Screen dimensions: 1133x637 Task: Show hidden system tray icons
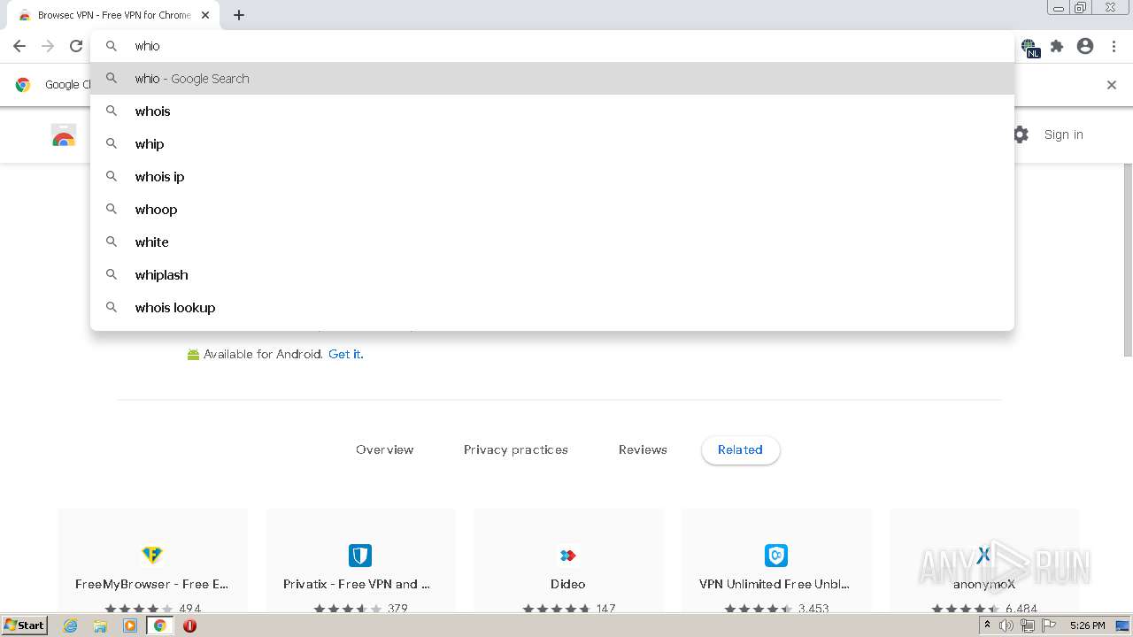[x=987, y=625]
